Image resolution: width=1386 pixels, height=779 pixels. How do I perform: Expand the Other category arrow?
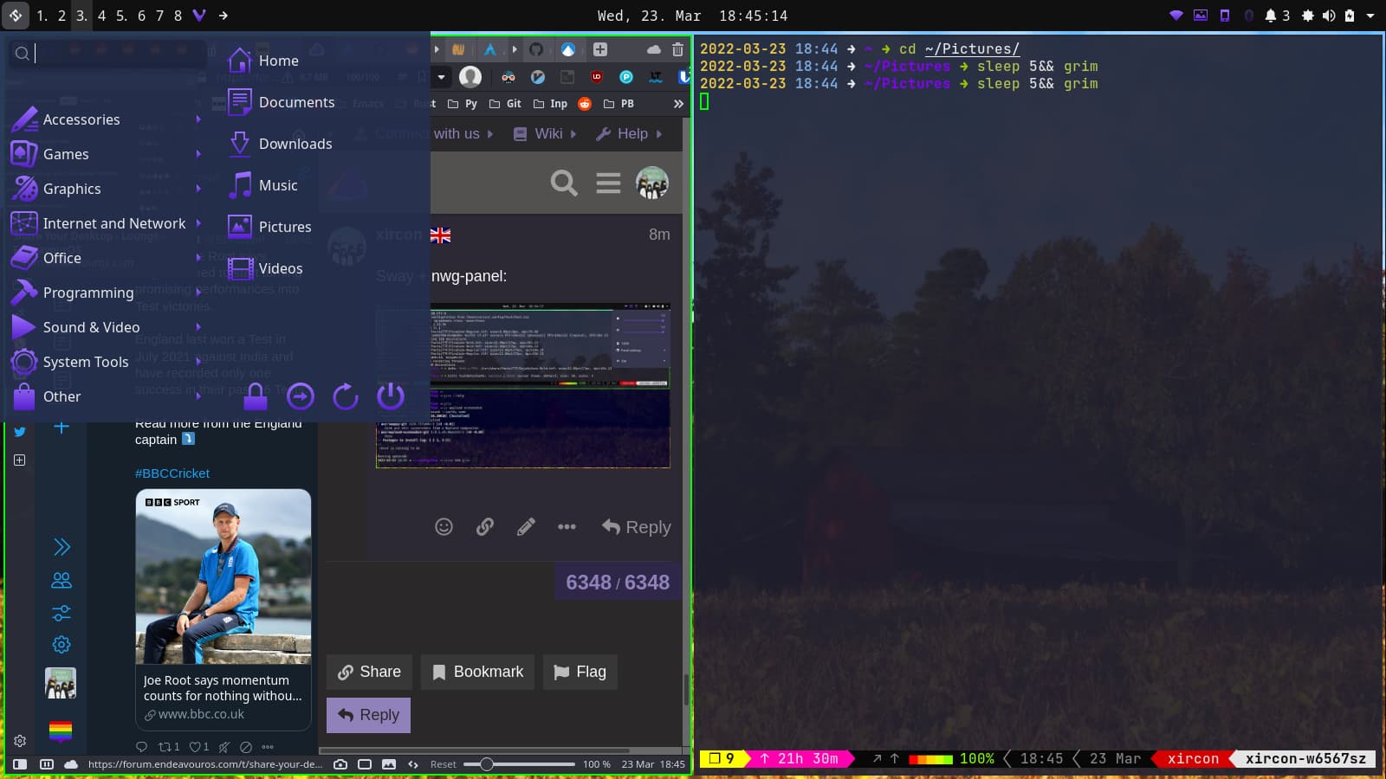tap(198, 396)
